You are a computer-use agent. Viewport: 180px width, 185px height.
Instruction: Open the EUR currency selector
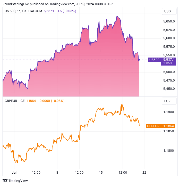point(167,101)
